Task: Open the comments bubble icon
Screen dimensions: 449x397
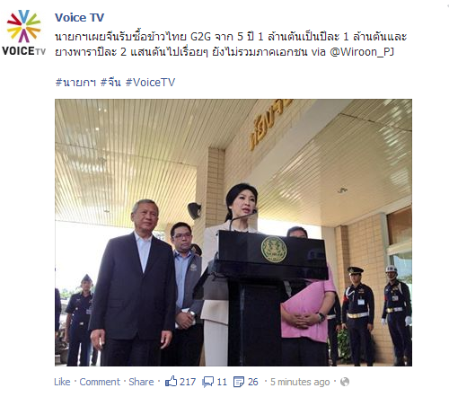Action: click(208, 382)
